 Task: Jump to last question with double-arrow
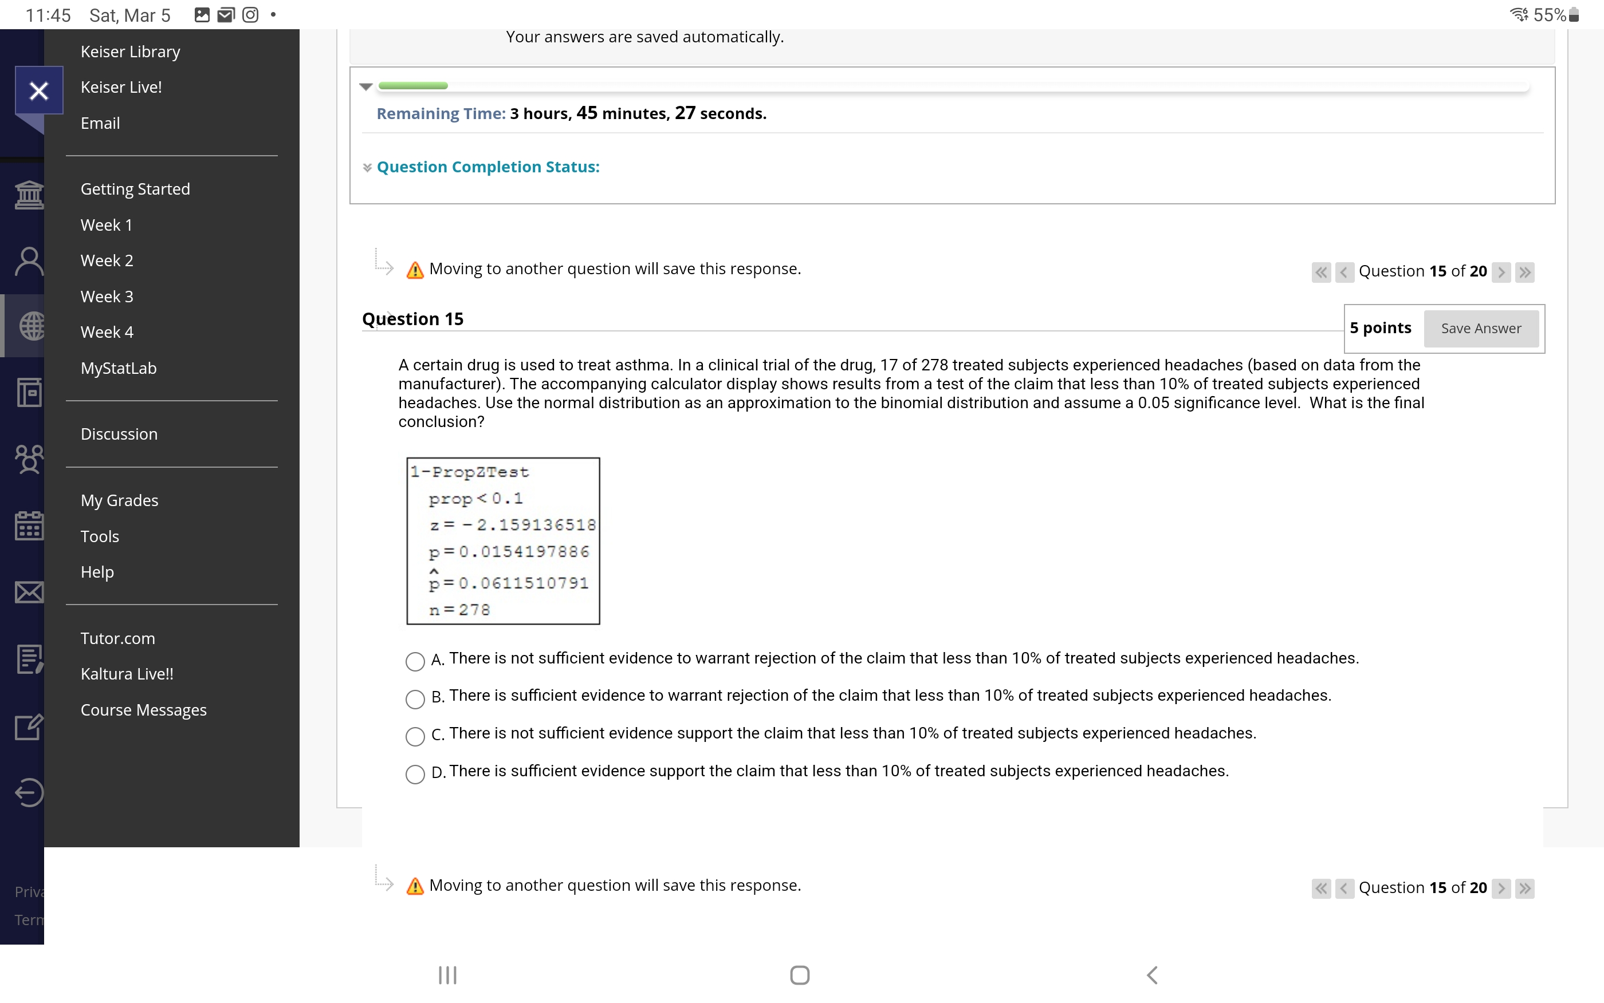pos(1524,272)
